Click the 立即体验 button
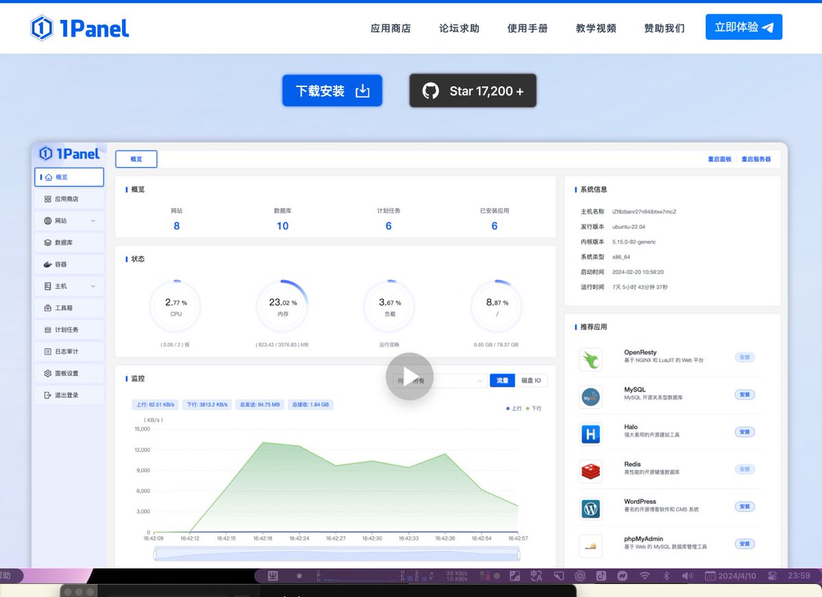822x597 pixels. 744,27
